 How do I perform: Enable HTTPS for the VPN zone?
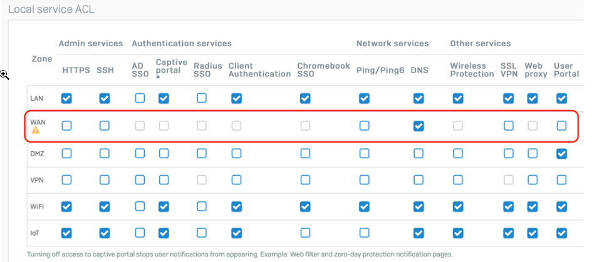pos(66,180)
